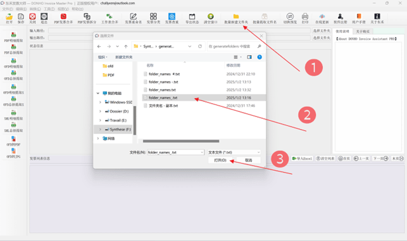
Task: Click the search field in generatefolders dialog
Action: pyautogui.click(x=235, y=46)
